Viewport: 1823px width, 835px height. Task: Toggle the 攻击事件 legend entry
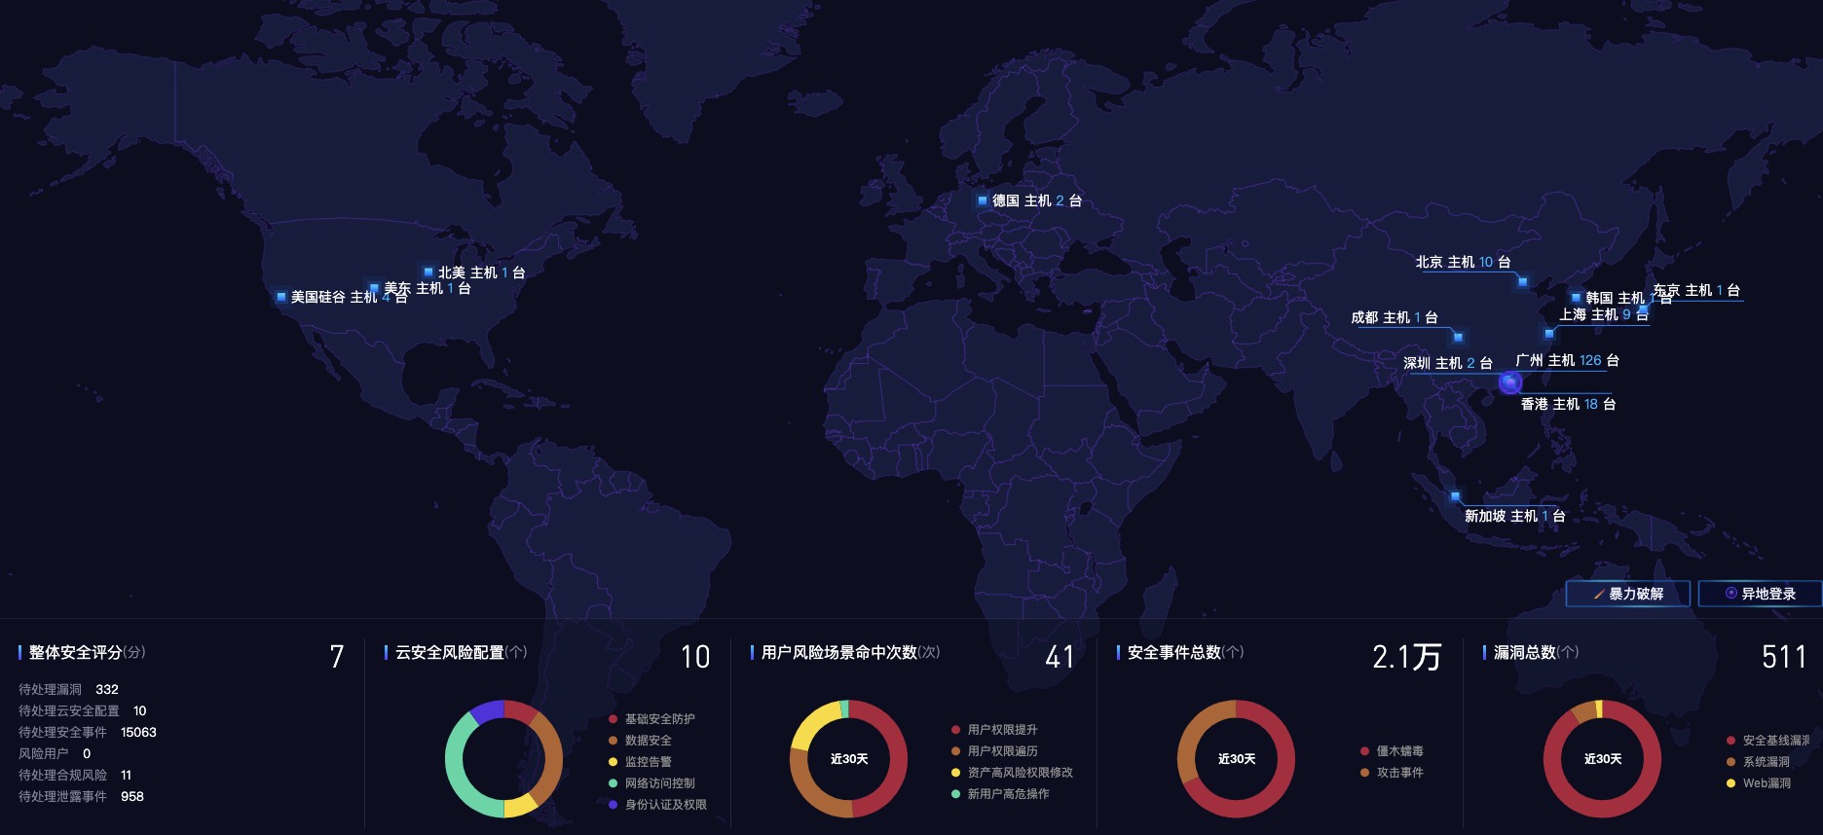pyautogui.click(x=1392, y=773)
